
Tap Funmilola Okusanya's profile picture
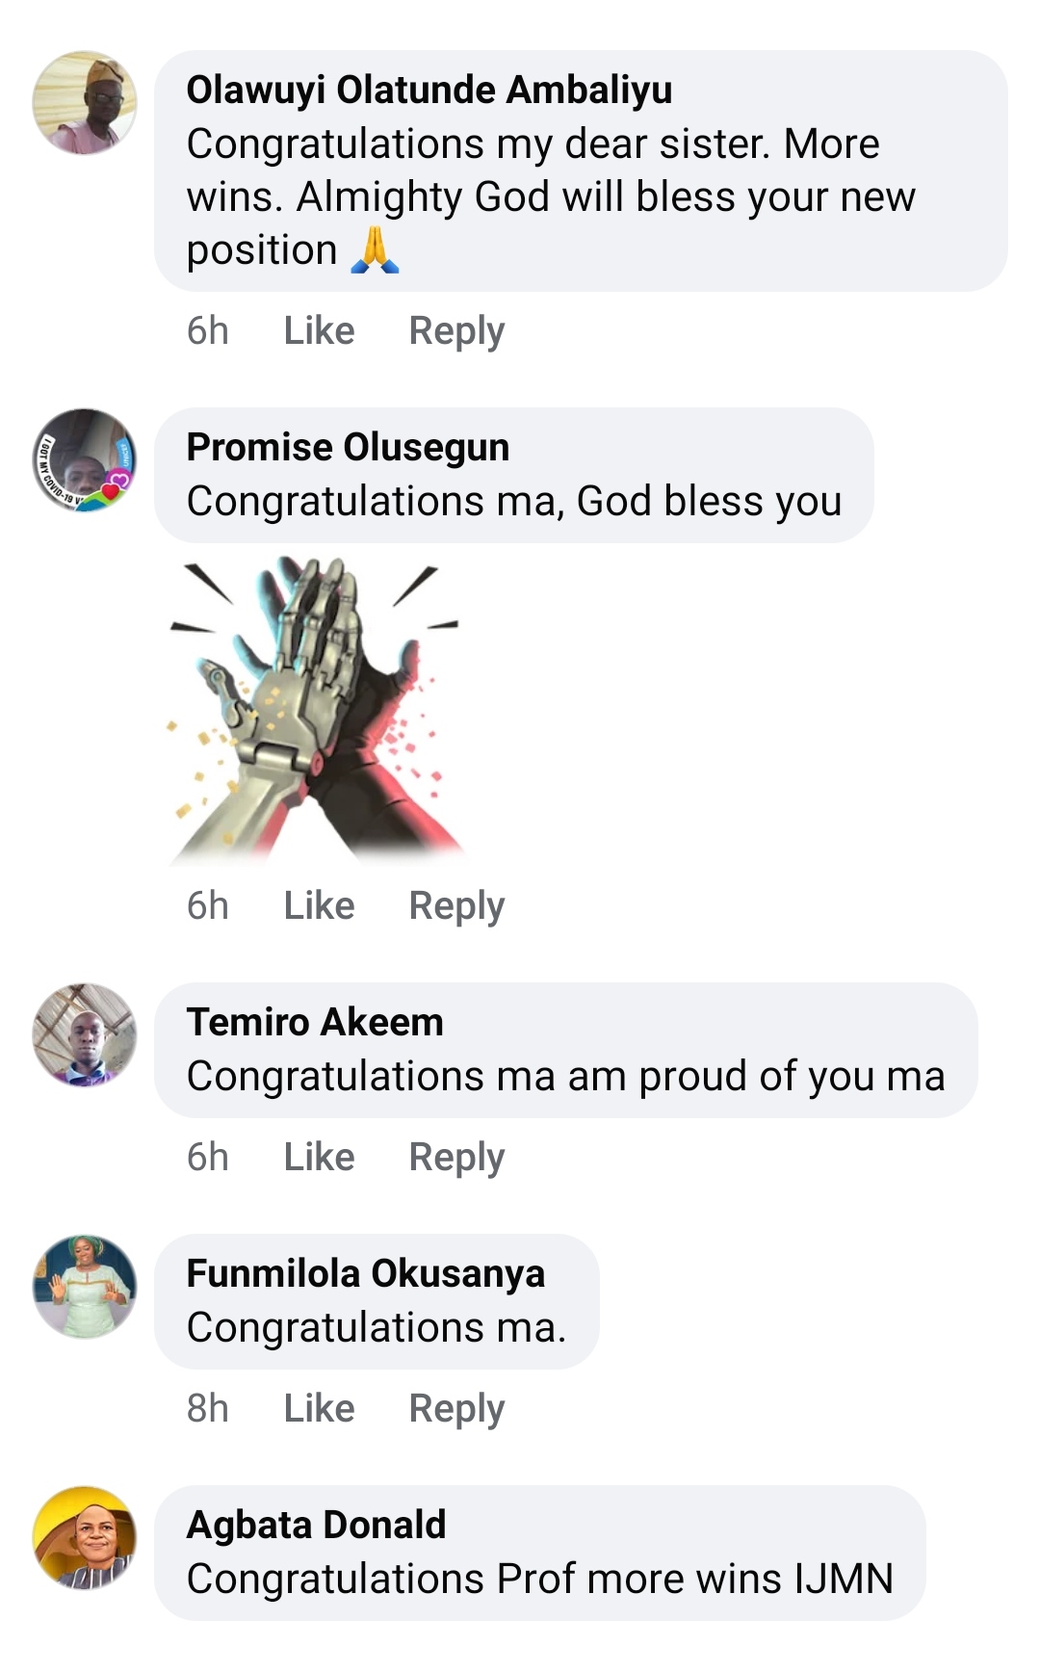point(85,1287)
